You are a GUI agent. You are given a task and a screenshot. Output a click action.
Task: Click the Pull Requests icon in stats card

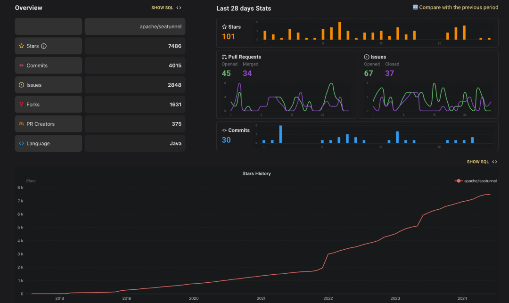pyautogui.click(x=224, y=57)
